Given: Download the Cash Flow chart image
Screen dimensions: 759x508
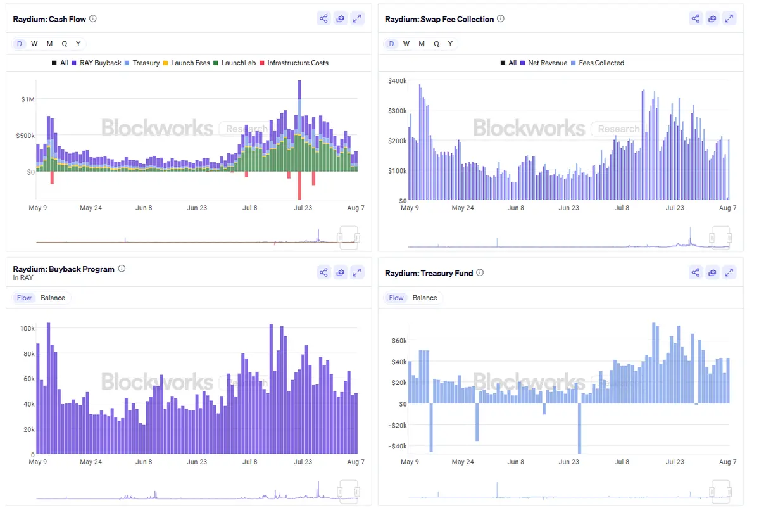Looking at the screenshot, I should 341,18.
